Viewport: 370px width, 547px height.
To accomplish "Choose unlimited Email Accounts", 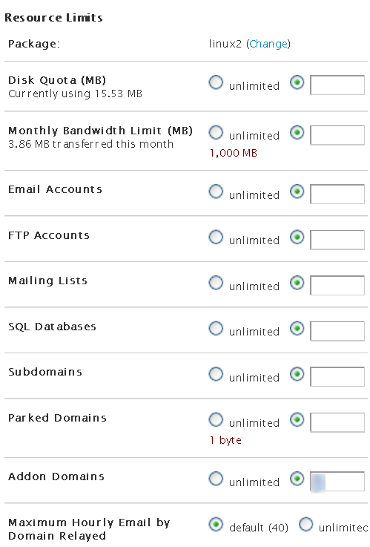I will pyautogui.click(x=216, y=191).
